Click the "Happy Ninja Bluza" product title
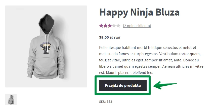The image size is (214, 105). point(139,12)
